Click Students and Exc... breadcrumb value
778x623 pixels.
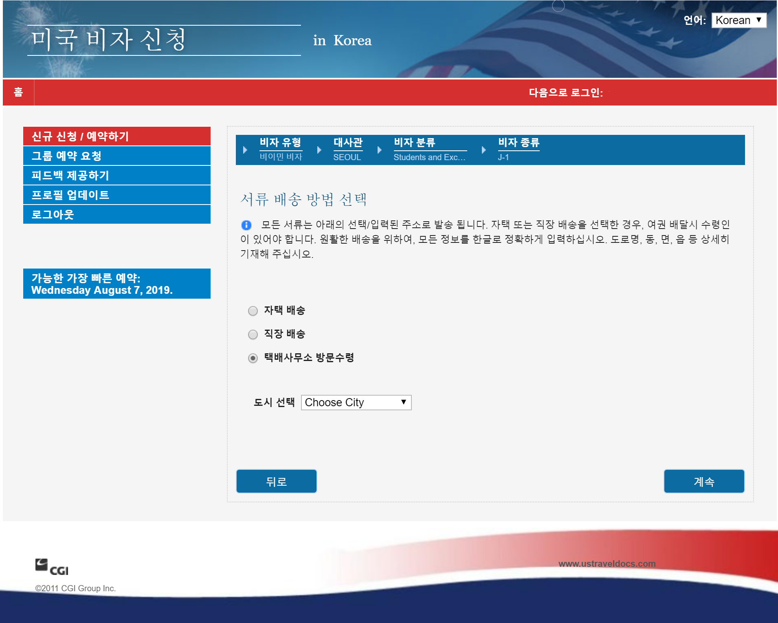(x=429, y=157)
